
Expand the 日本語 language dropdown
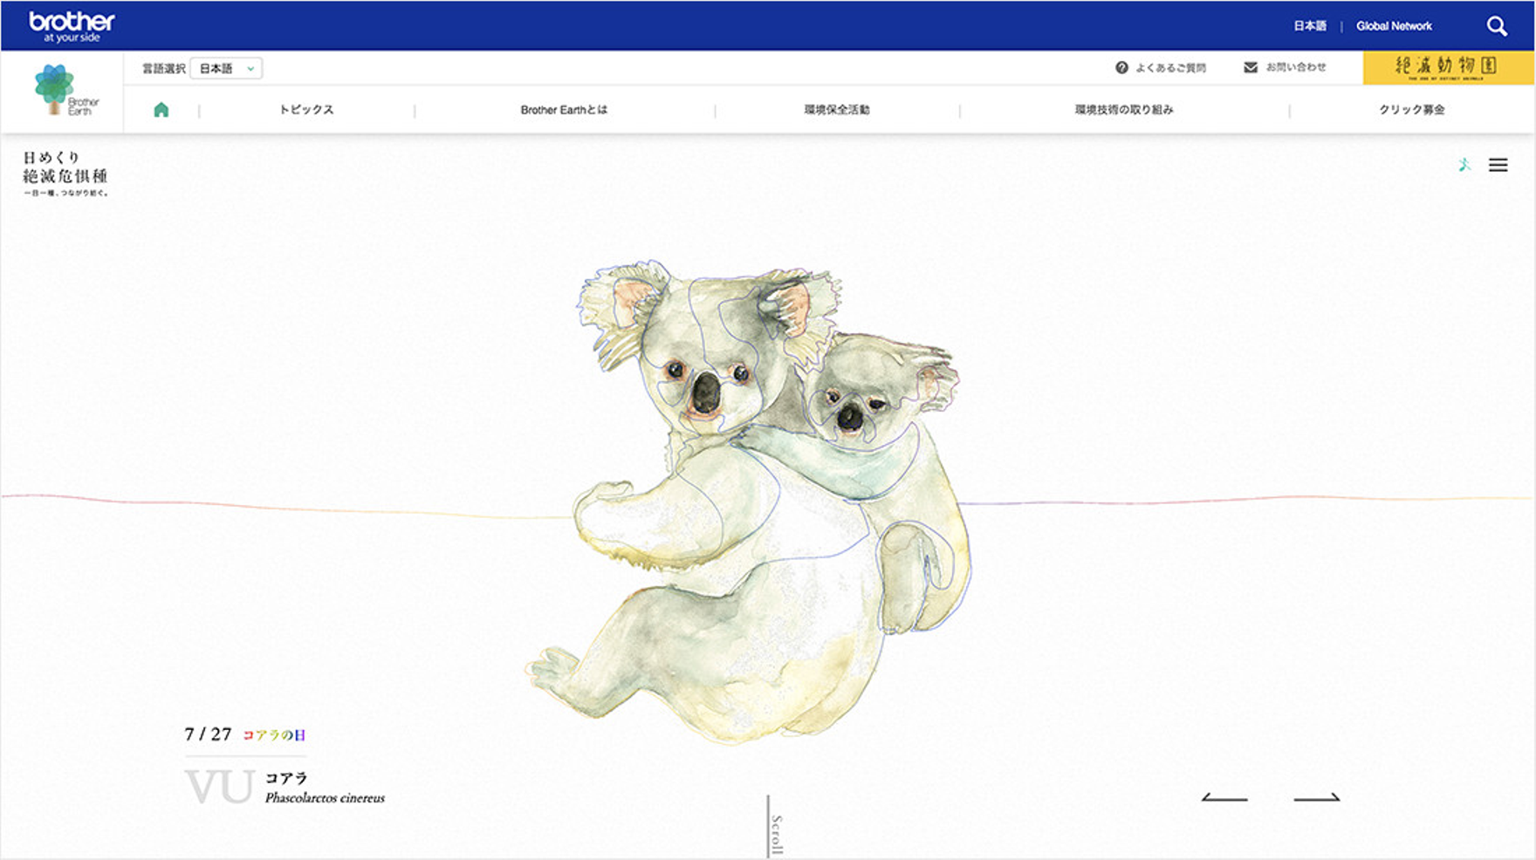point(226,68)
